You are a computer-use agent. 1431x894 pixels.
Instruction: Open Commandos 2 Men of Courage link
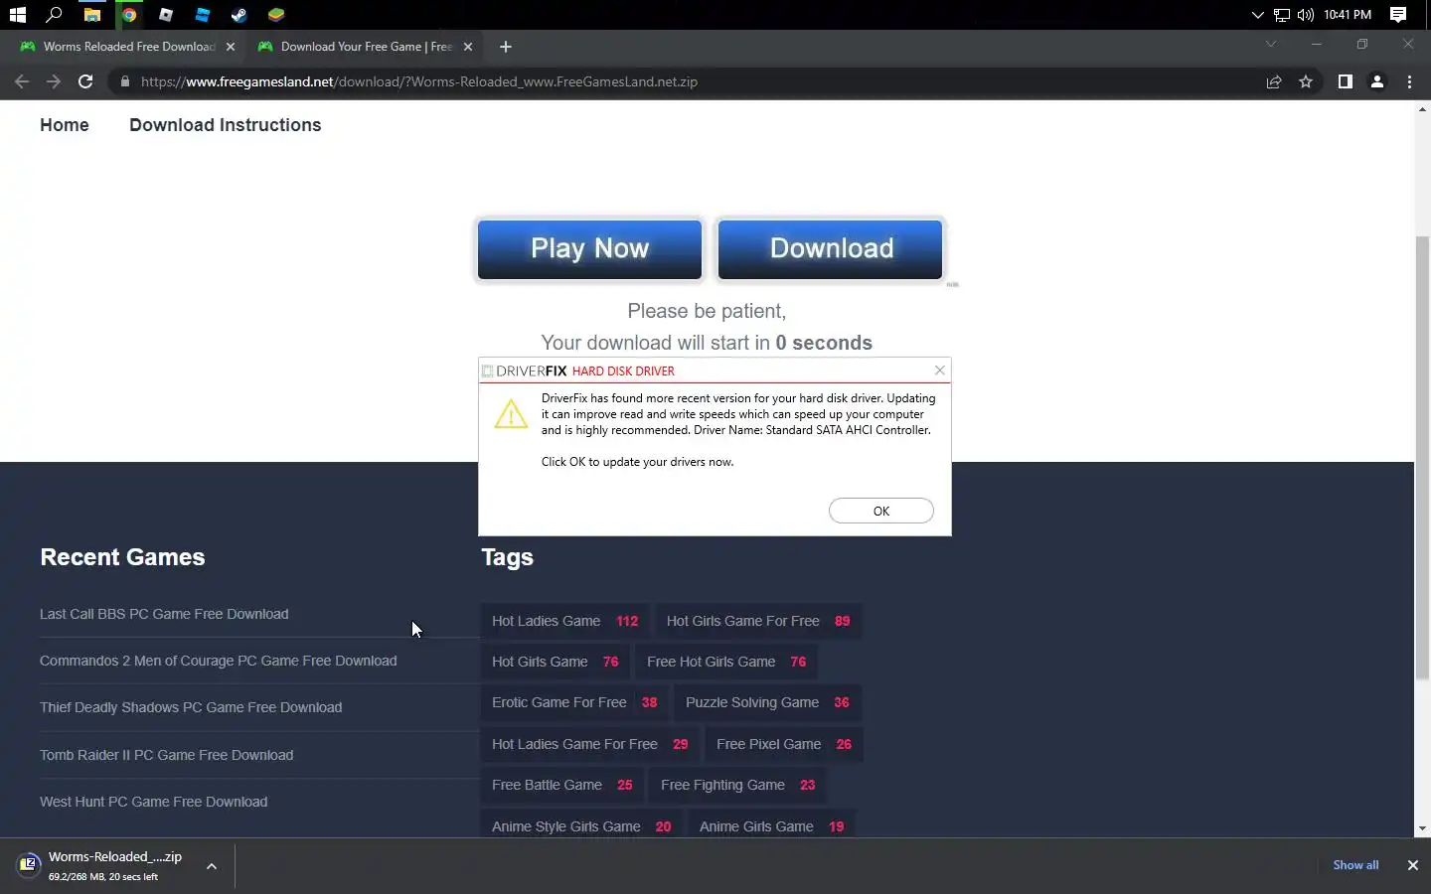click(x=219, y=661)
